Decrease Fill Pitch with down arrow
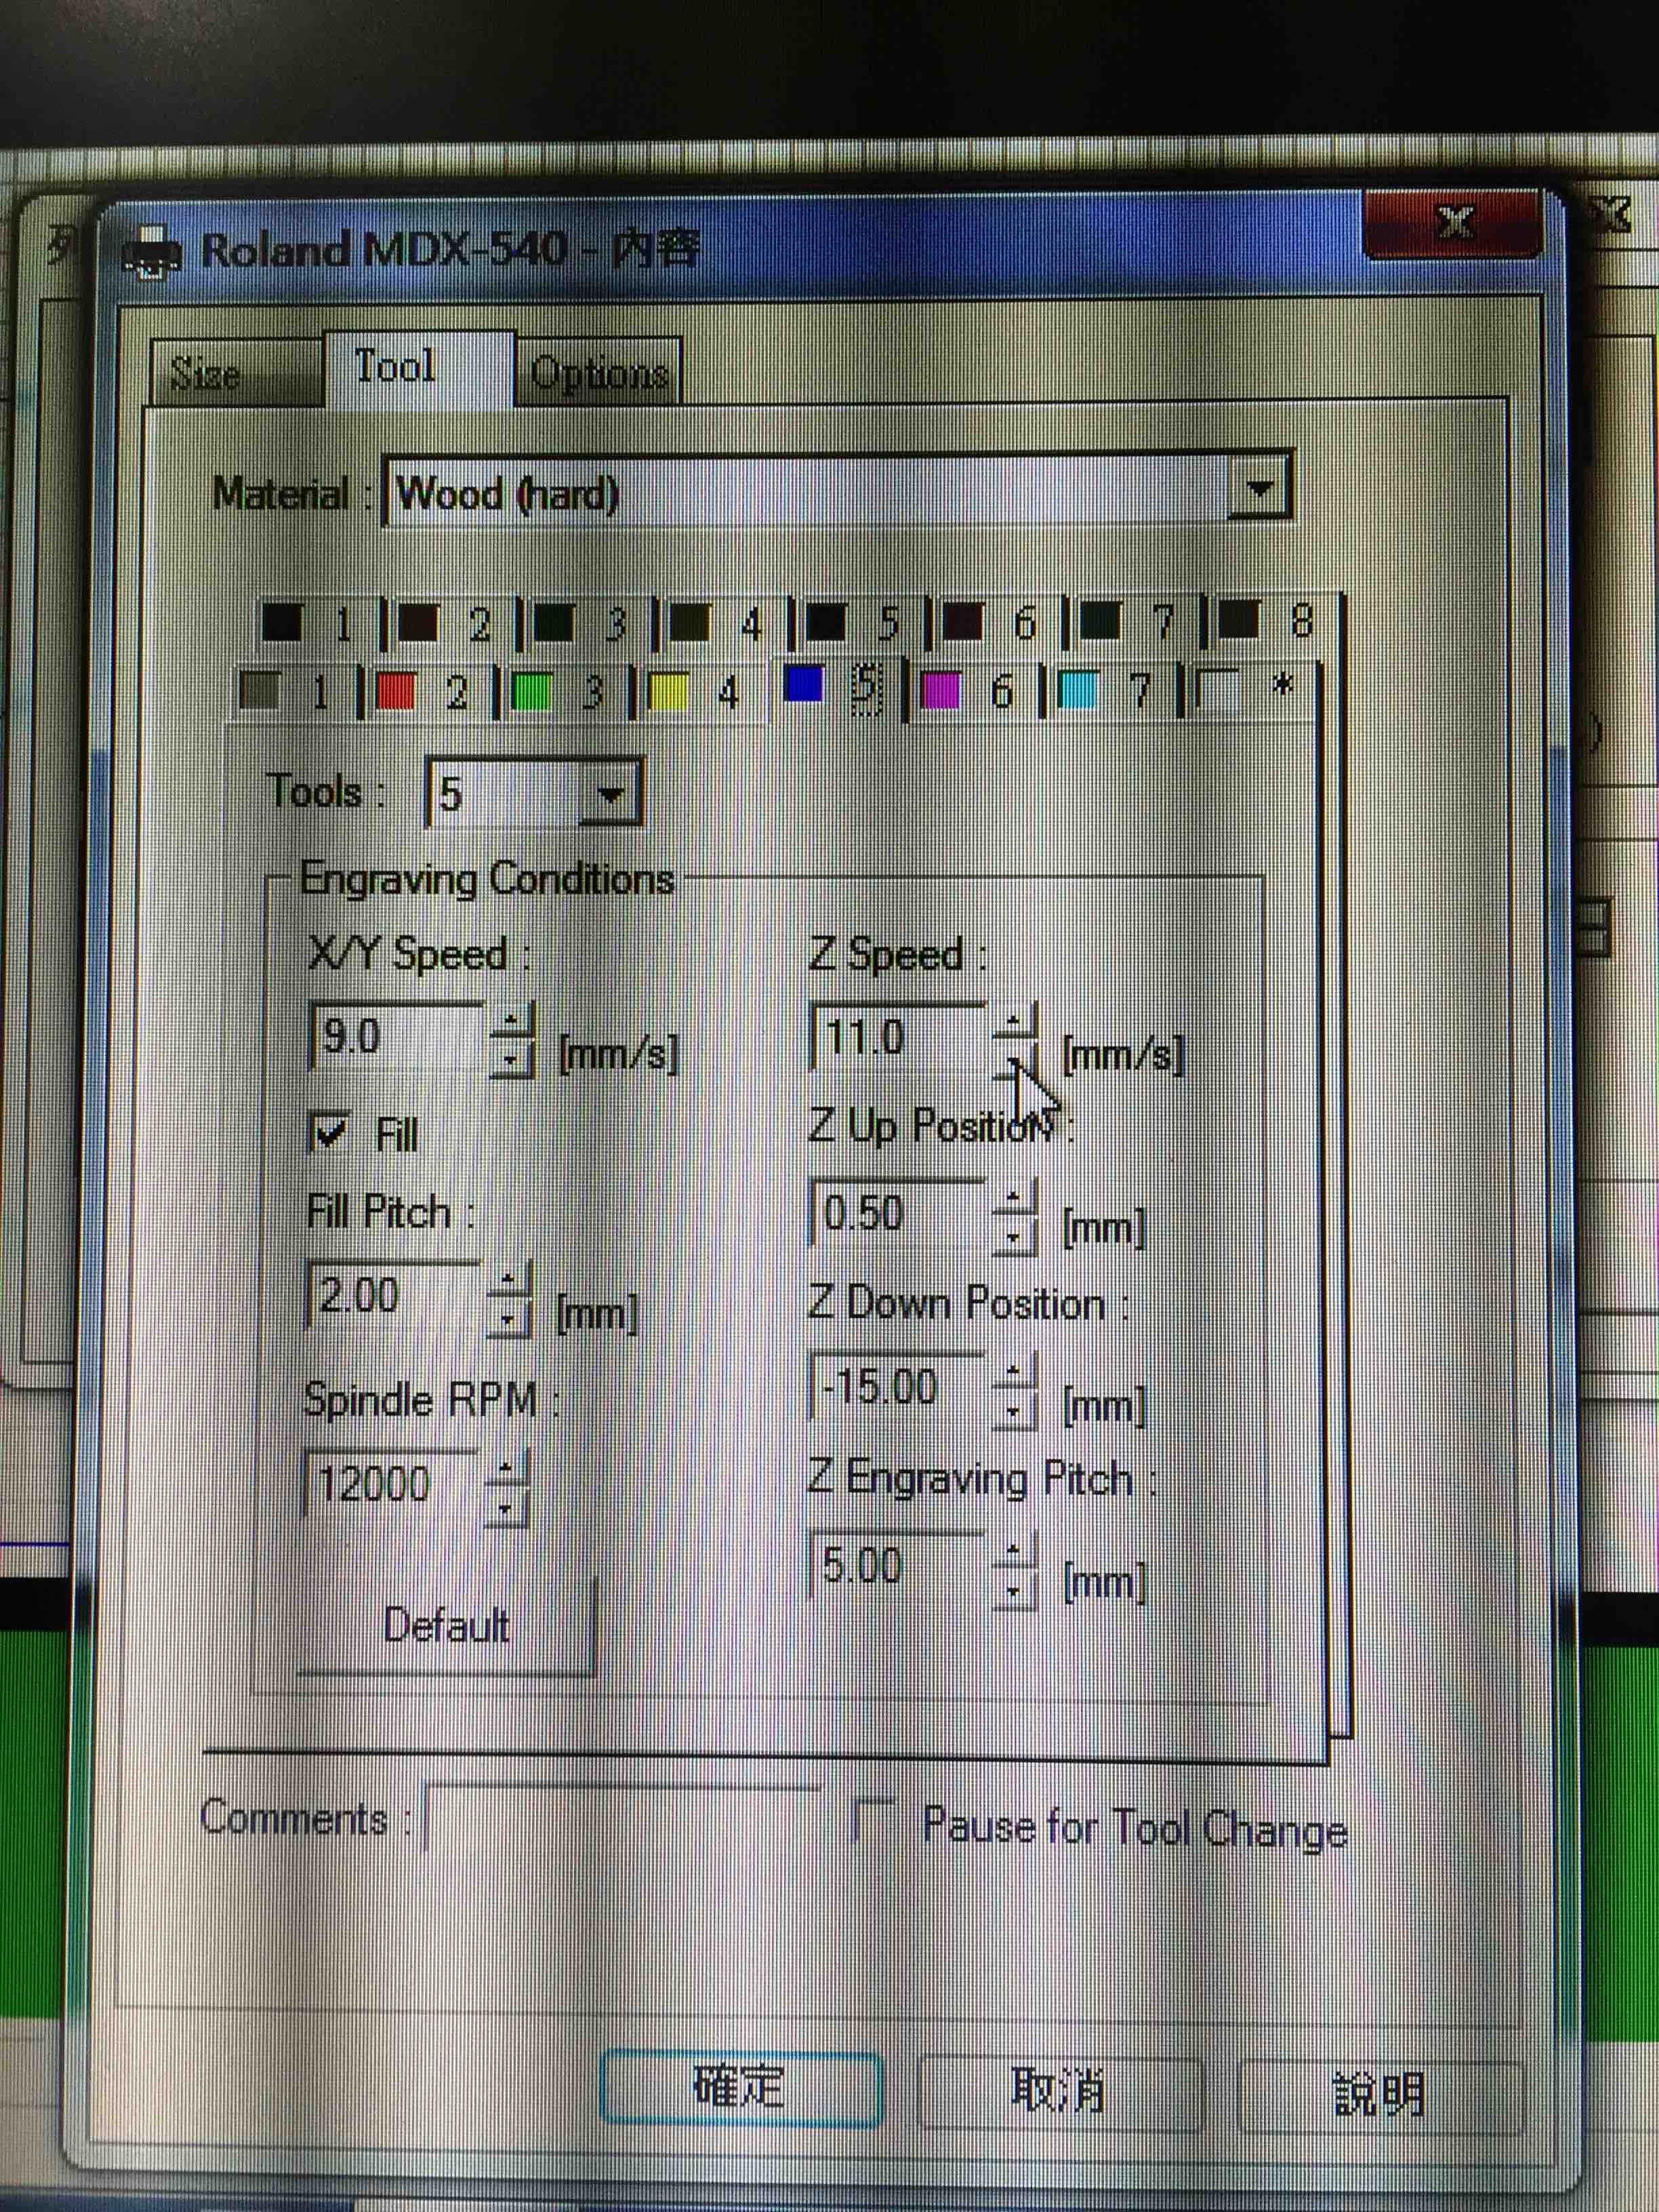The width and height of the screenshot is (1659, 2212). [508, 1318]
